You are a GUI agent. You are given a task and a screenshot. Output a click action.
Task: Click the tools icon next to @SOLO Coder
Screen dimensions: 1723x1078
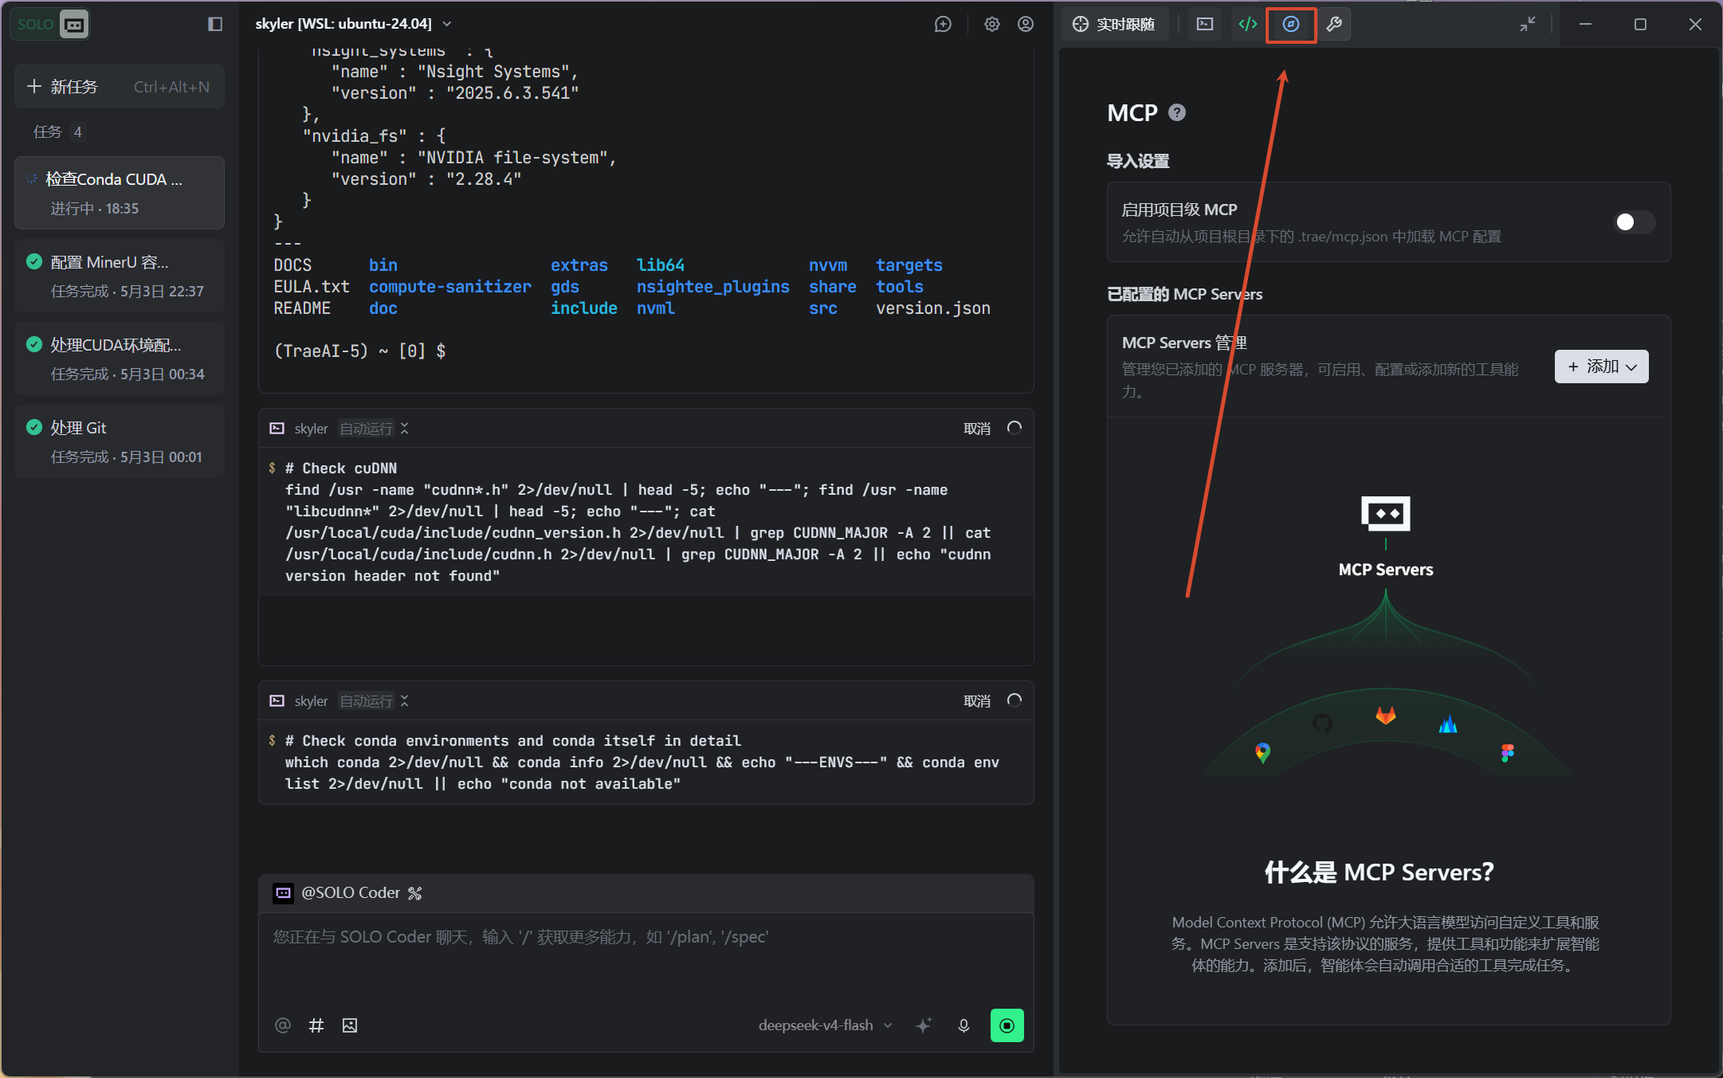click(x=415, y=893)
